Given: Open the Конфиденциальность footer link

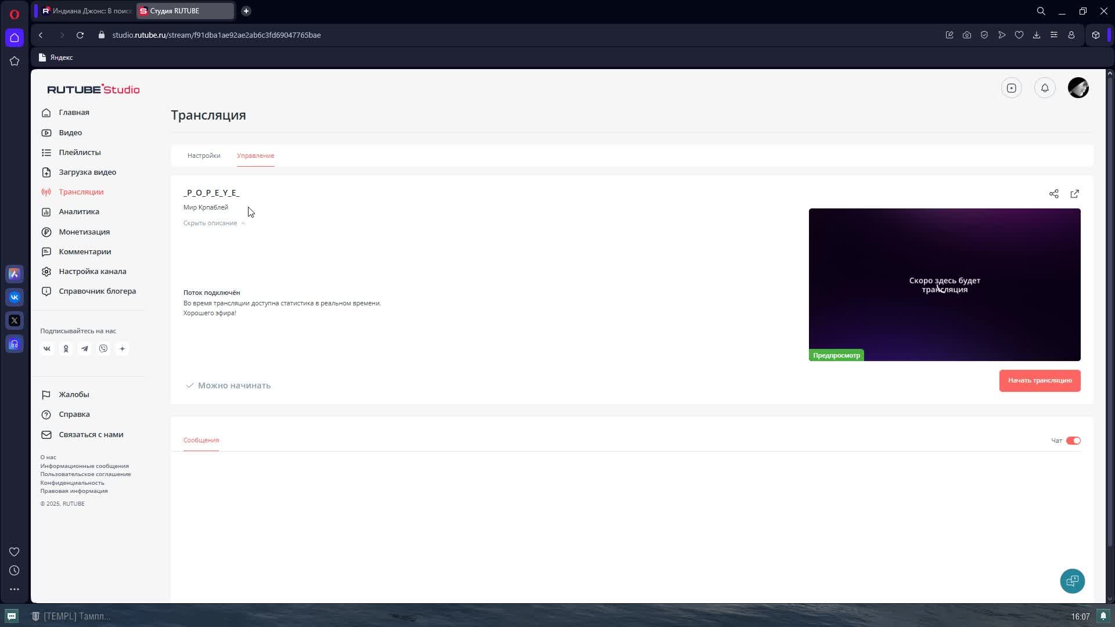Looking at the screenshot, I should (x=72, y=483).
